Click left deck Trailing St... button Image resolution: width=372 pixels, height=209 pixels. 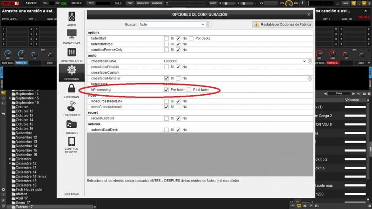click(x=21, y=63)
